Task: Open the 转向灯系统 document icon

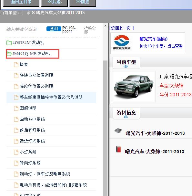Action: (16, 163)
